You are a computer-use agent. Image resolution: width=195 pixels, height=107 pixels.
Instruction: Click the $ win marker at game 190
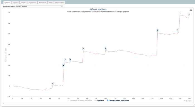coord(189,14)
